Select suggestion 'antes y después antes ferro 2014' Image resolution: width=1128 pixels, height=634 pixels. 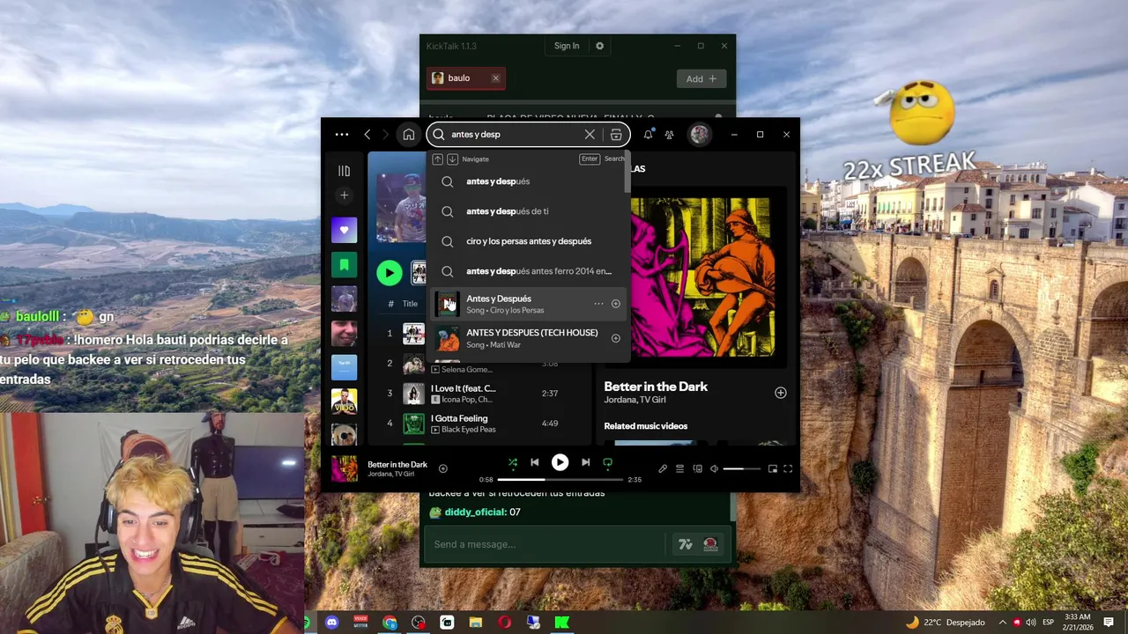click(529, 271)
